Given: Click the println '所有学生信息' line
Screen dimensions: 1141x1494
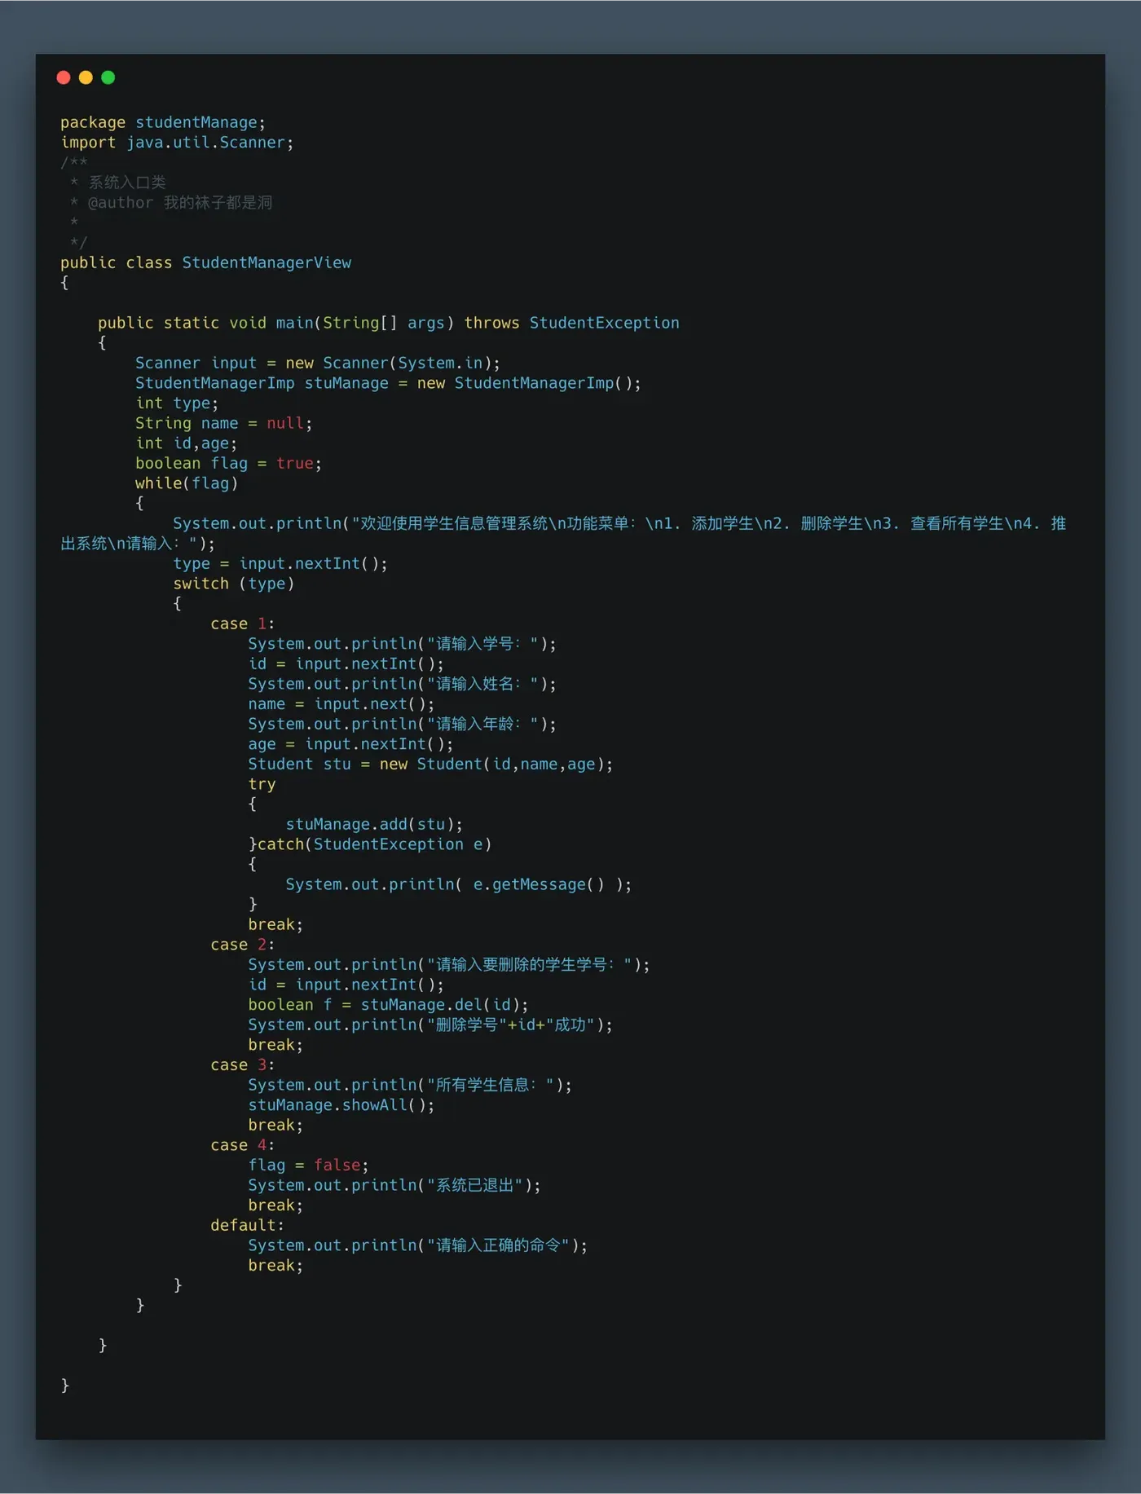Looking at the screenshot, I should point(410,1085).
